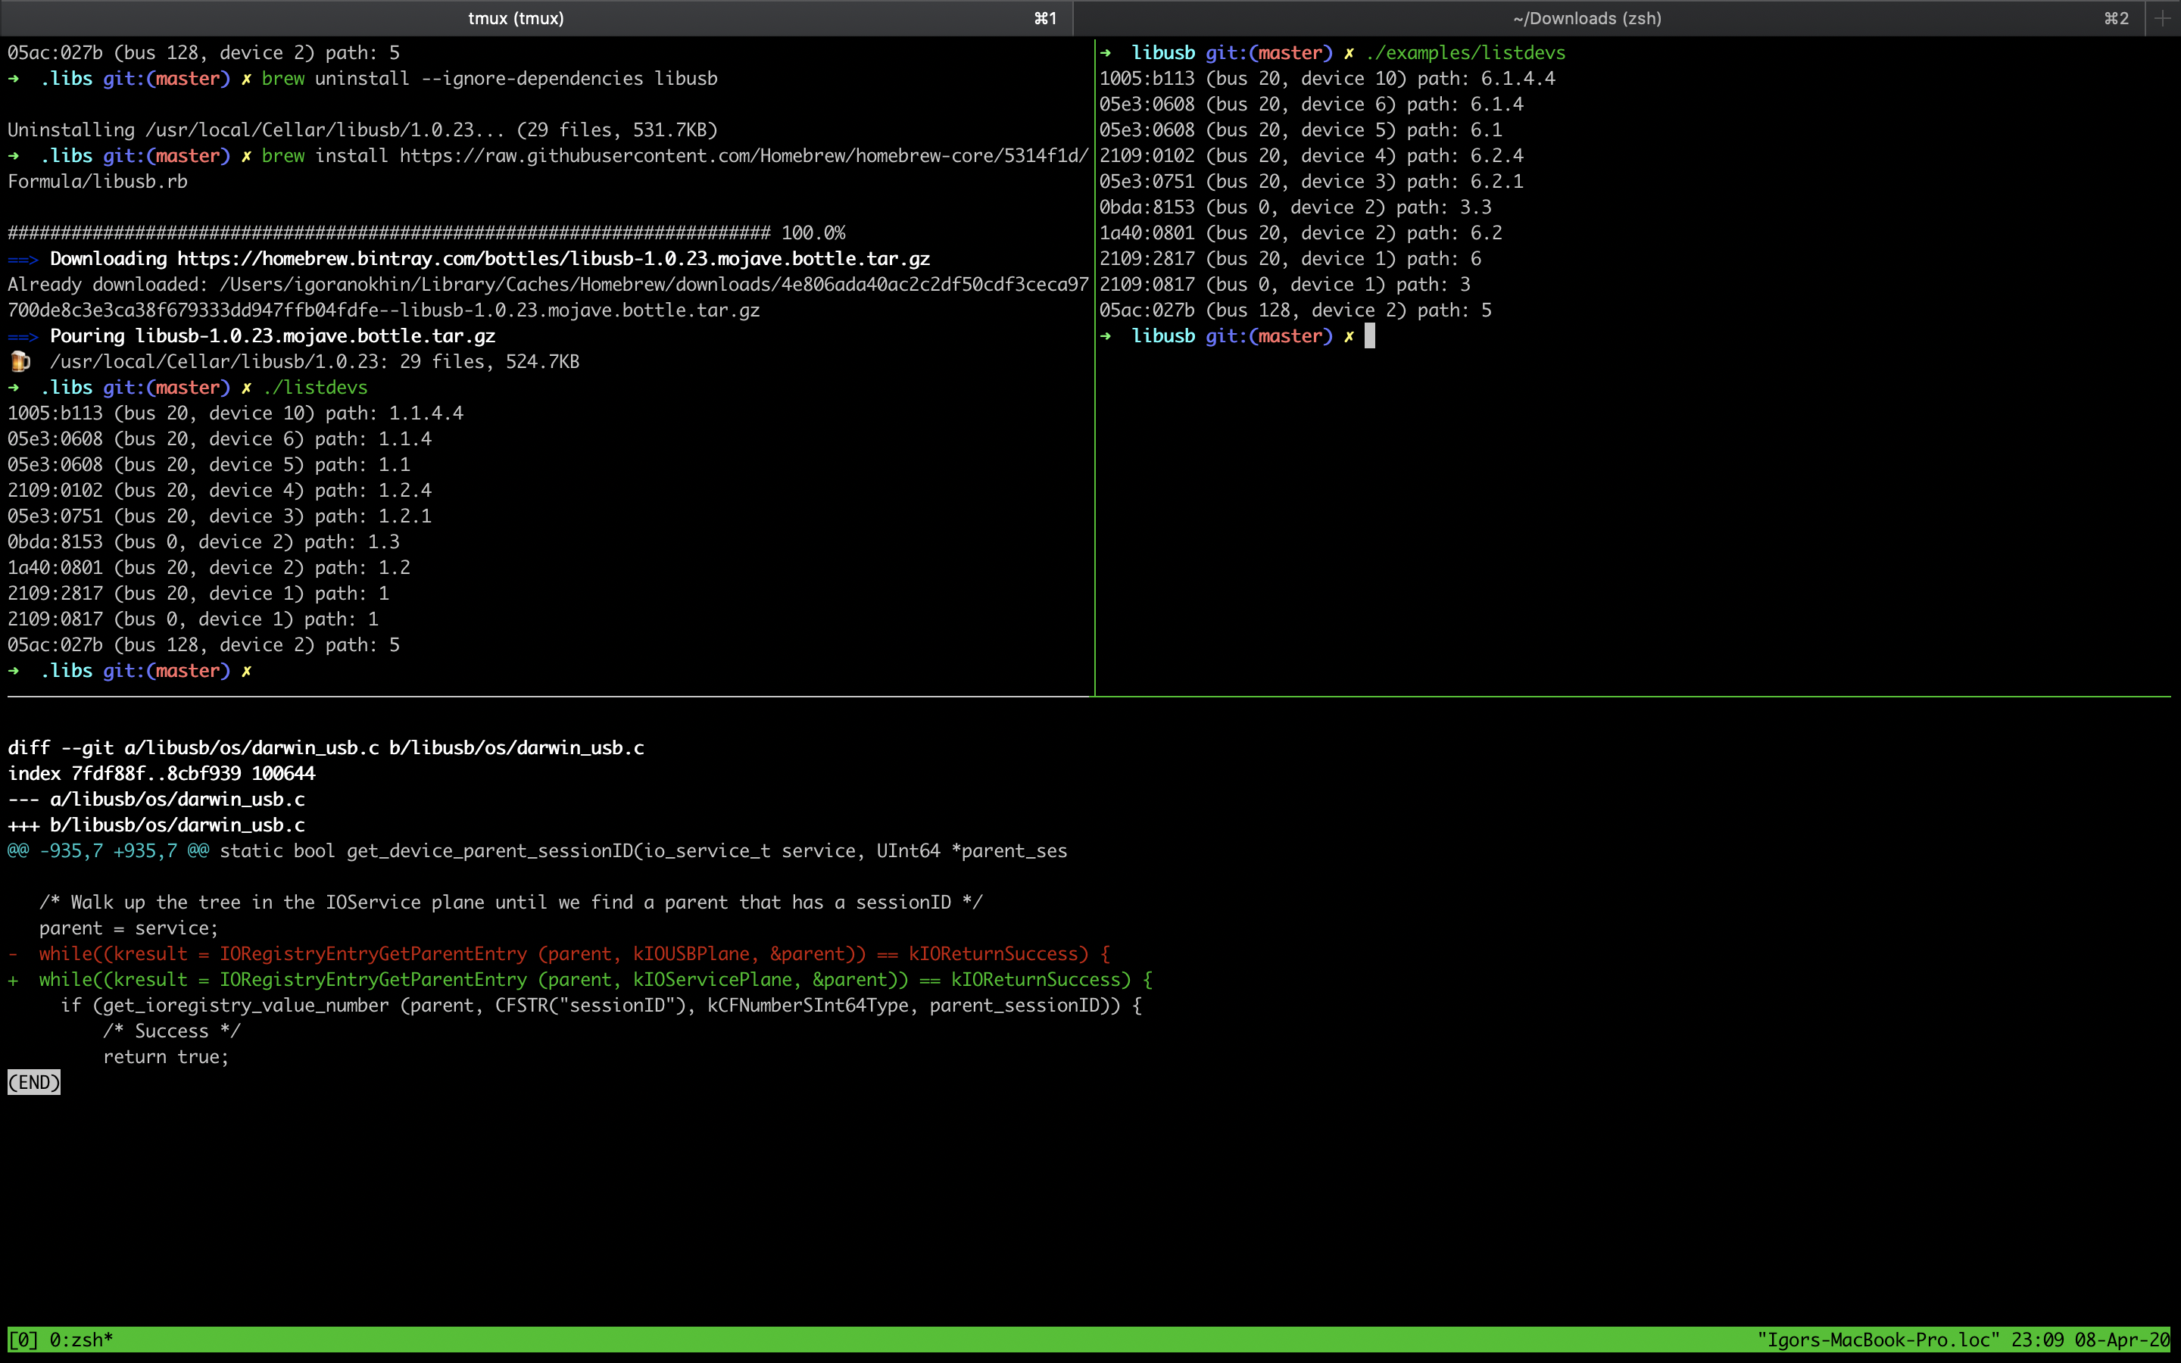Click the red ✗ status mark beside libusb prompt
The image size is (2181, 1363).
tap(1349, 335)
